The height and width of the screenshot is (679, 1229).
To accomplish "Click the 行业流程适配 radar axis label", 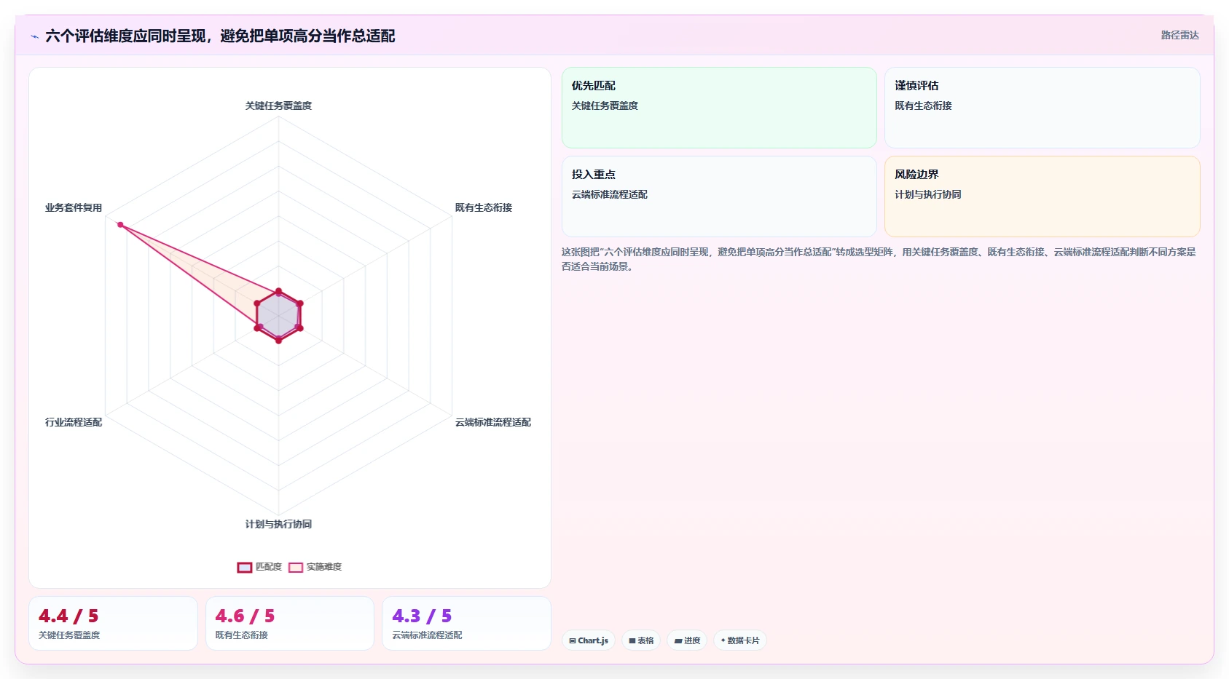I will (x=74, y=422).
